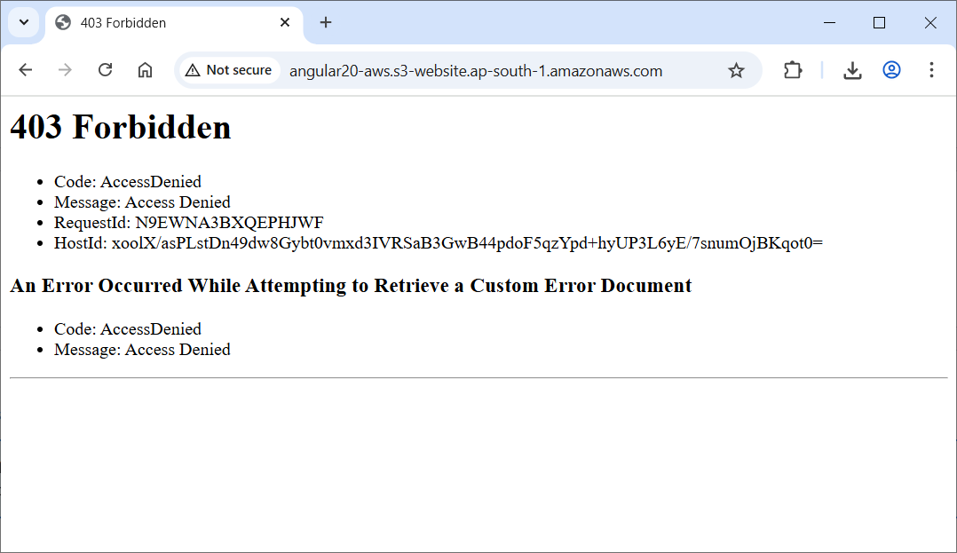Open the Downloads tray icon
This screenshot has height=553, width=957.
(852, 70)
